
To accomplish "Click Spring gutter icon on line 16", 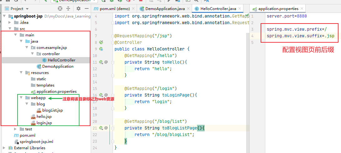I will click(101, 95).
